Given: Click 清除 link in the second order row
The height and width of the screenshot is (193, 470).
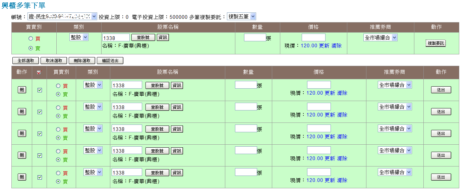Looking at the screenshot, I should pyautogui.click(x=342, y=115).
